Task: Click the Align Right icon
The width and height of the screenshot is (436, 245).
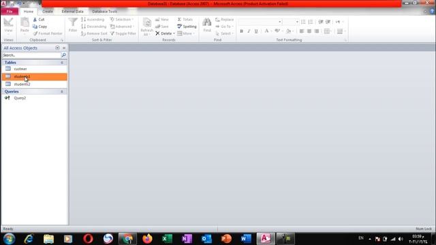Action: click(x=317, y=31)
